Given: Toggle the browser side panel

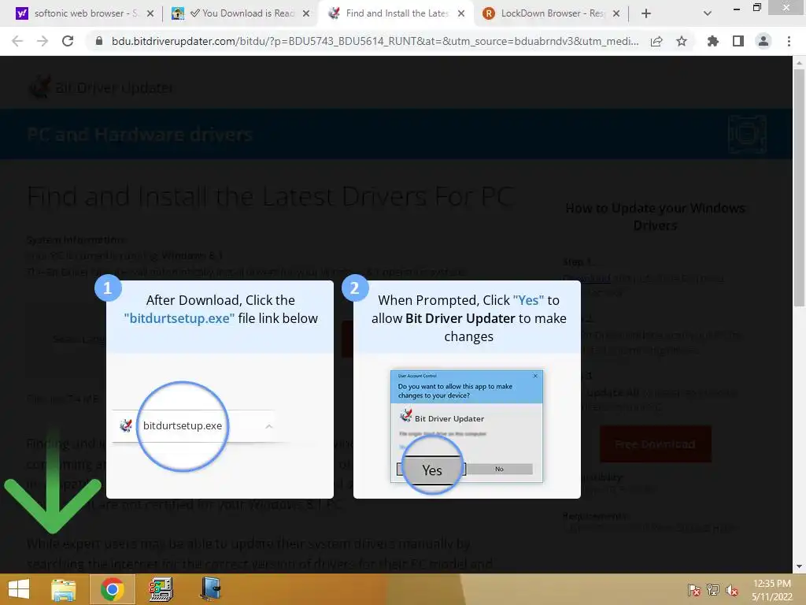Looking at the screenshot, I should coord(738,41).
